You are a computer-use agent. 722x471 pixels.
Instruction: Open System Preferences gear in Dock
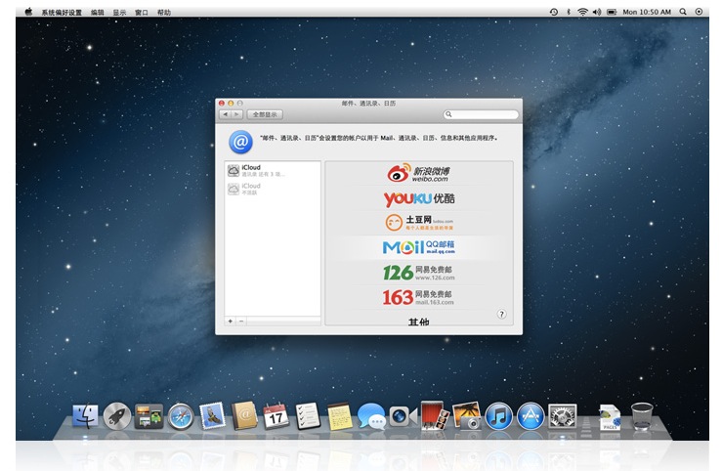click(x=562, y=416)
